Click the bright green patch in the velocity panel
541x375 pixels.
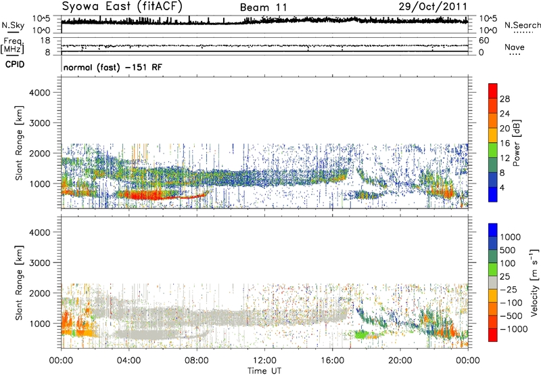(x=362, y=334)
